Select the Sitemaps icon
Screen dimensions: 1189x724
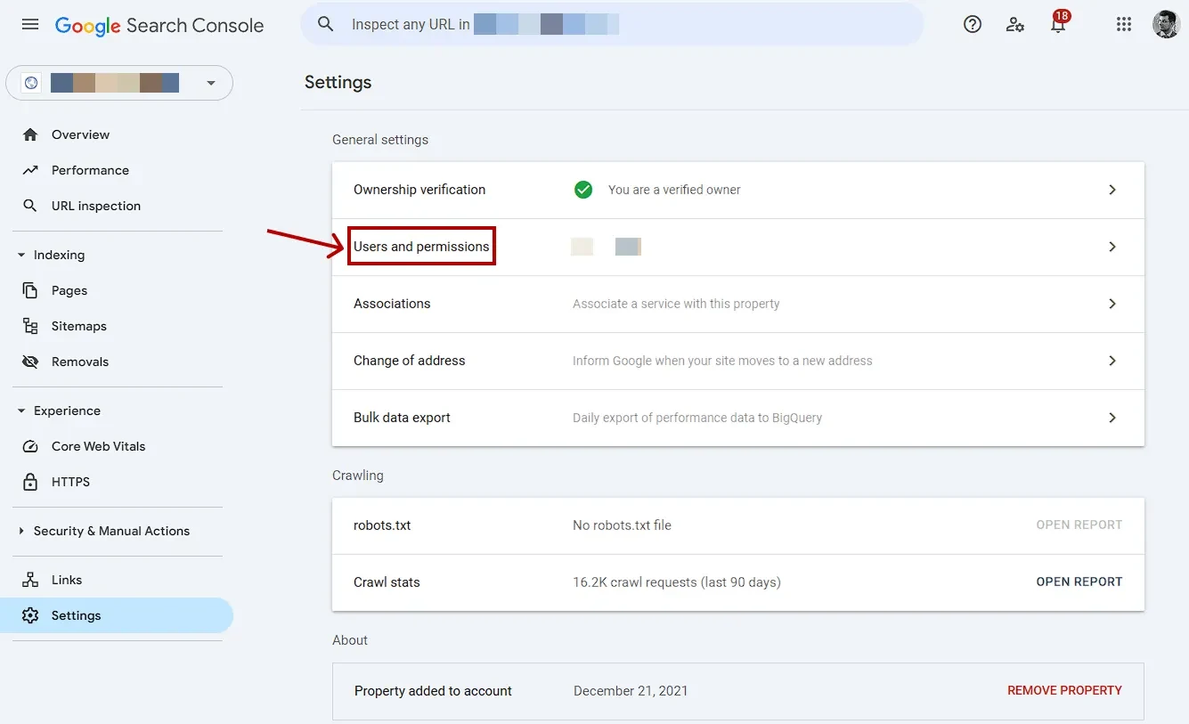coord(29,326)
